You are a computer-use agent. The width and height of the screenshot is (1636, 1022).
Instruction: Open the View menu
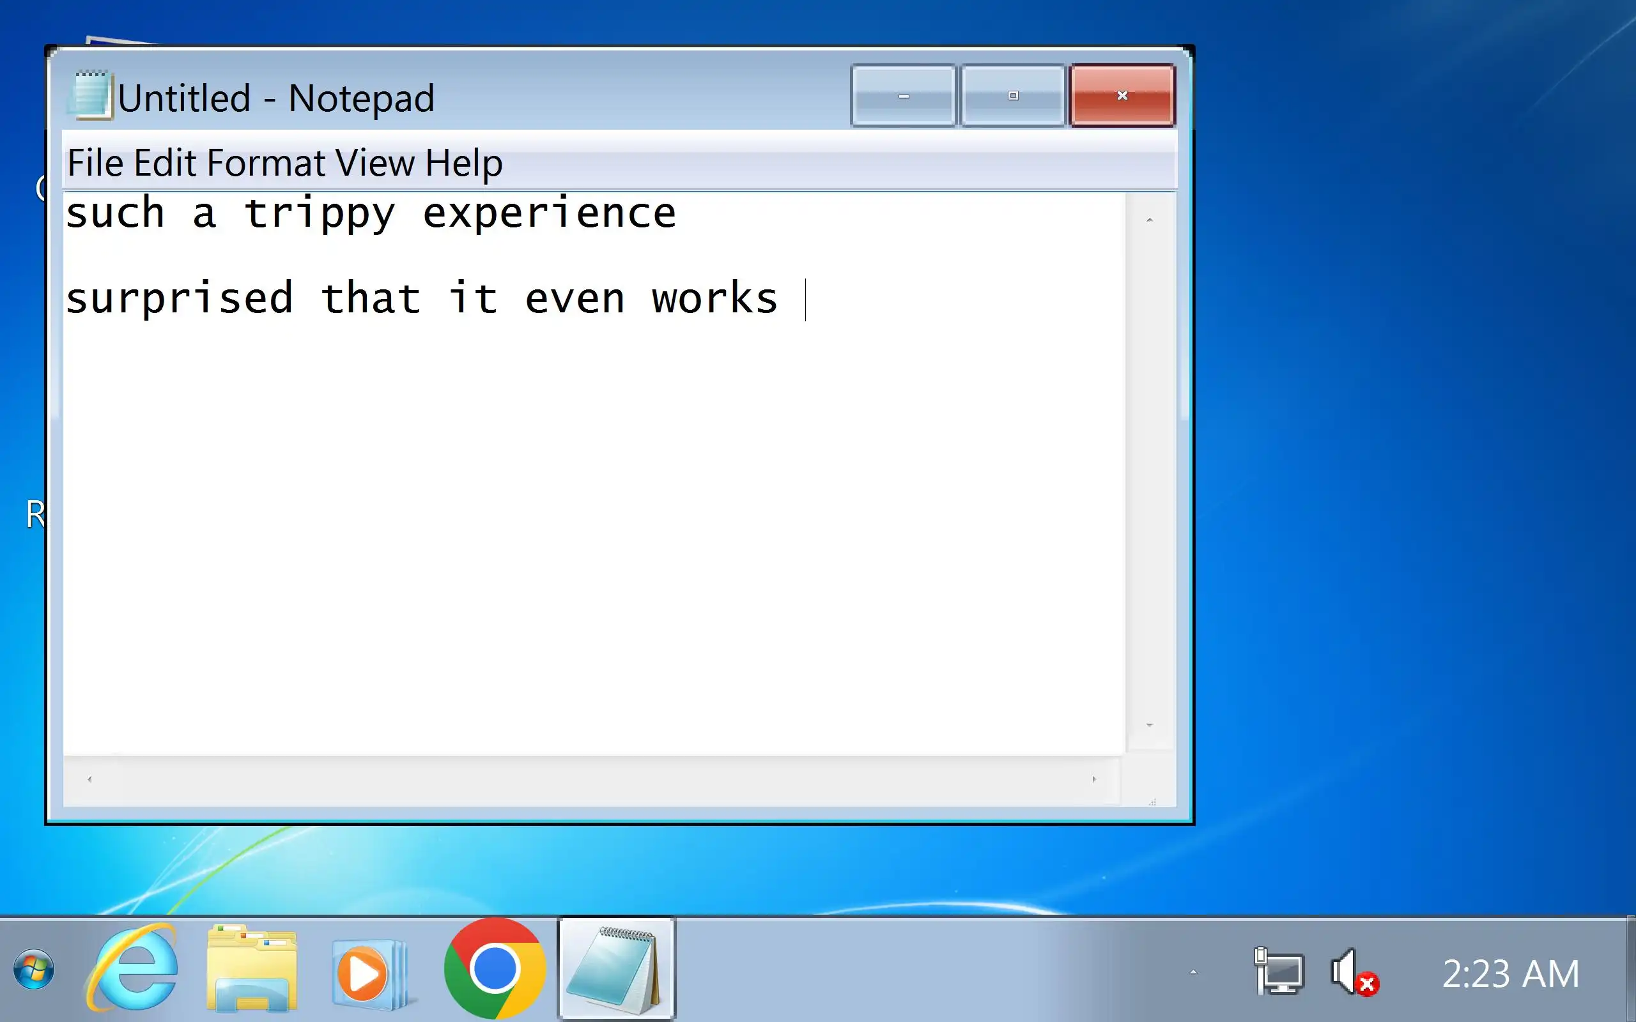(x=374, y=163)
